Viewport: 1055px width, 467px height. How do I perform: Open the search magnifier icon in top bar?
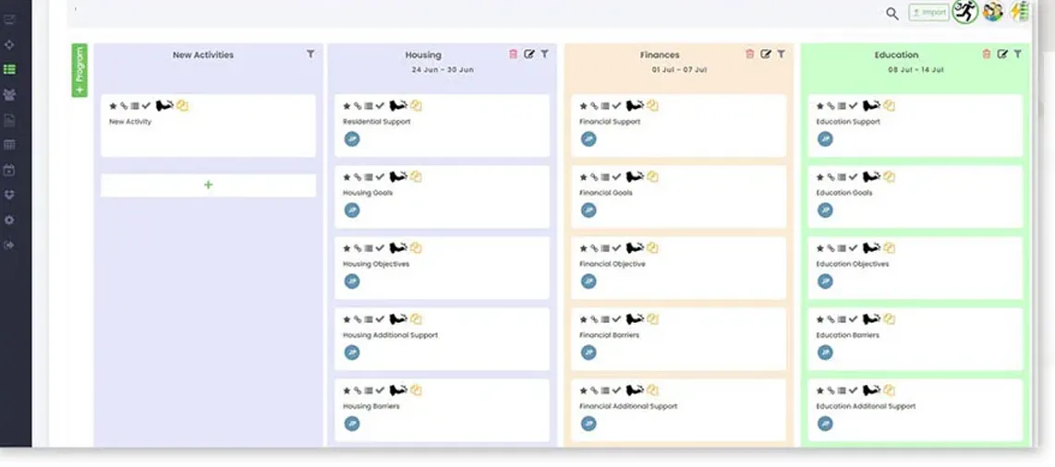click(891, 13)
